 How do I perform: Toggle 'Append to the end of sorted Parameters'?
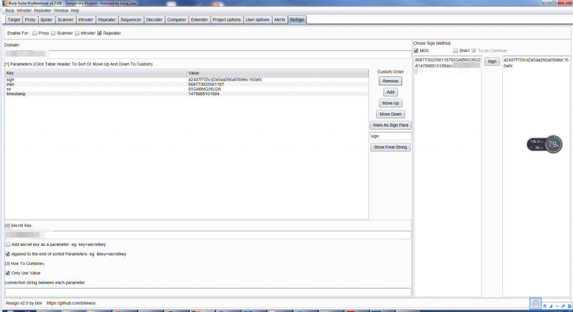[8, 254]
